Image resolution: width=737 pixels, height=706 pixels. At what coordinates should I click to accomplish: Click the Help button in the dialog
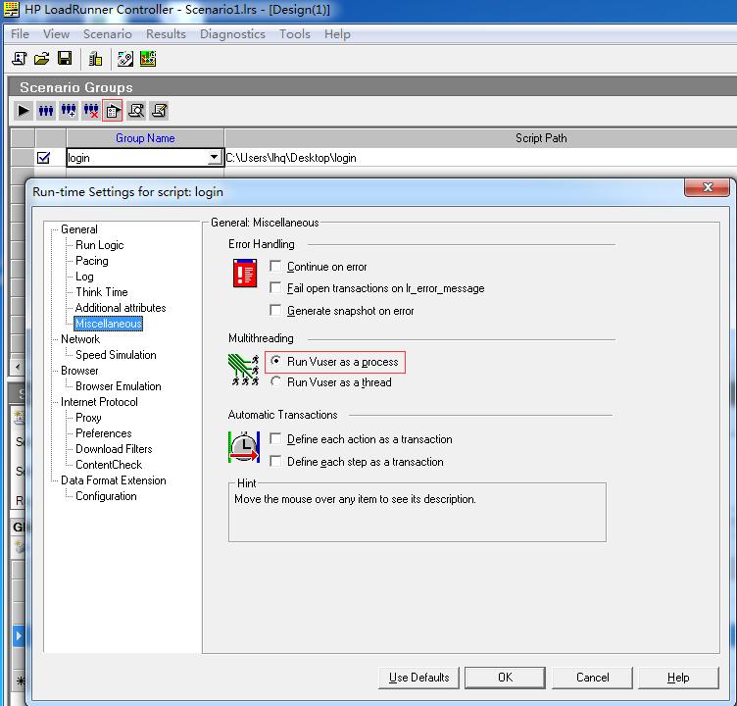coord(678,678)
